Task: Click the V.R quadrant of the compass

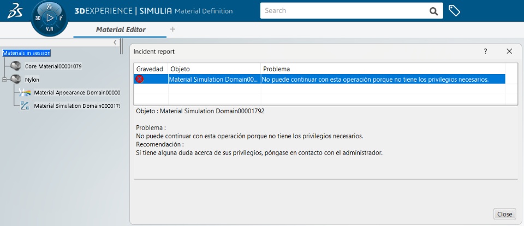Action: 50,29
